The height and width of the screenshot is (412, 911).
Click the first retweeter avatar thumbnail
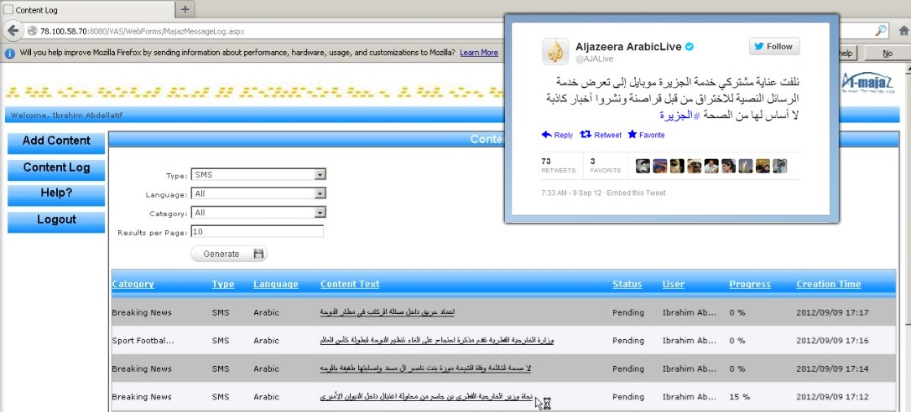click(643, 166)
